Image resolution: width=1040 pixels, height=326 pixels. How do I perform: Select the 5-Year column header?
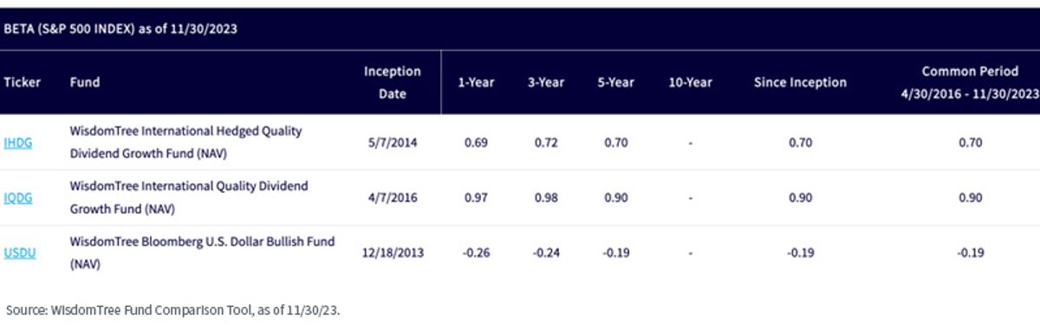(615, 83)
